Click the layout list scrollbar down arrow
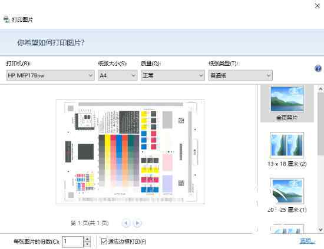The width and height of the screenshot is (324, 249). tap(320, 230)
